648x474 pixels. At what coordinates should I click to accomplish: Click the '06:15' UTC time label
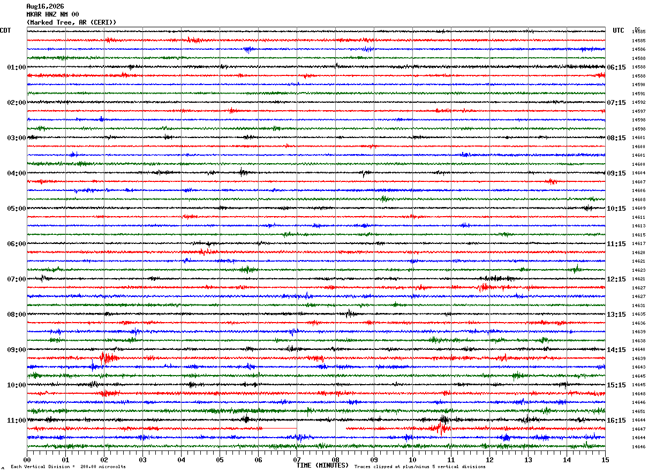click(x=616, y=67)
